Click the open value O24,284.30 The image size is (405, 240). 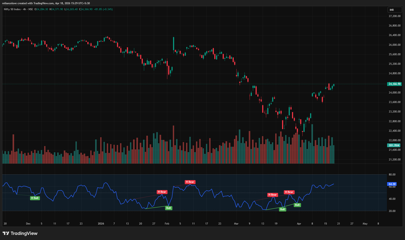coord(42,9)
